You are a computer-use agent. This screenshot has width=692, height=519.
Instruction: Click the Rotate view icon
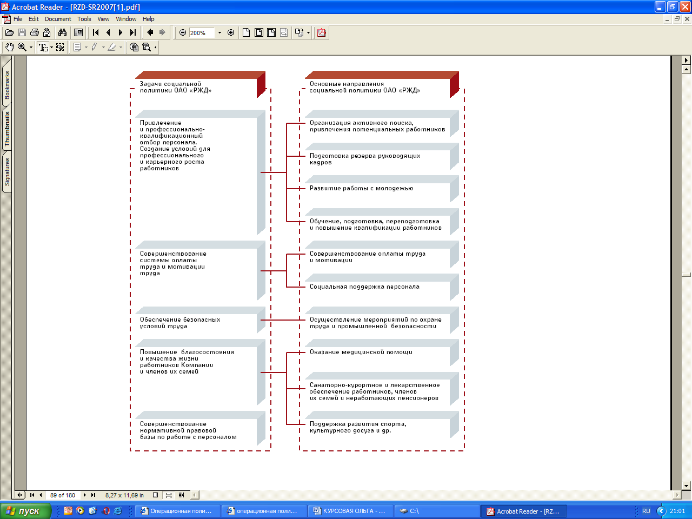(299, 33)
